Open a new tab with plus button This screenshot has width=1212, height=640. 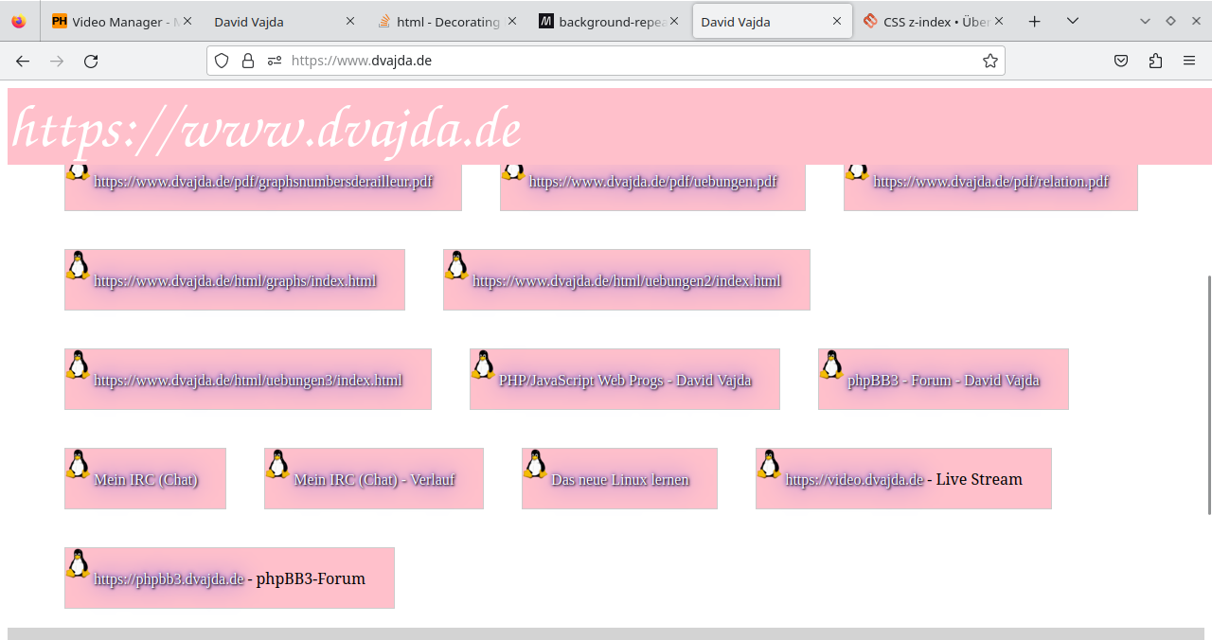1035,21
